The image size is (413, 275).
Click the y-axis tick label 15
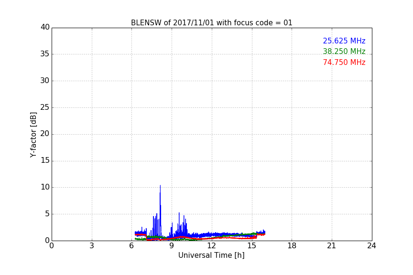tap(45, 160)
